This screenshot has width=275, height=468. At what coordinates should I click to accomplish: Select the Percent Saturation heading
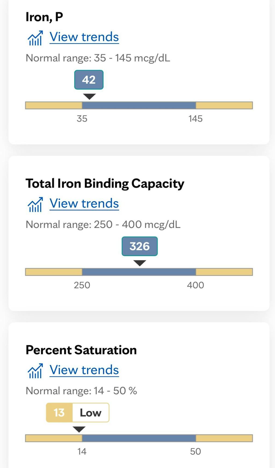pyautogui.click(x=81, y=350)
